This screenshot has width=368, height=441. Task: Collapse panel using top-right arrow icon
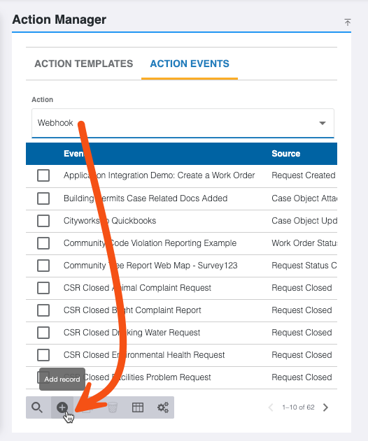click(x=348, y=22)
